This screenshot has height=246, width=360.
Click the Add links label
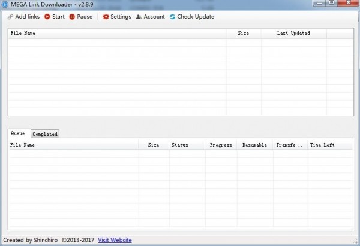coord(28,17)
